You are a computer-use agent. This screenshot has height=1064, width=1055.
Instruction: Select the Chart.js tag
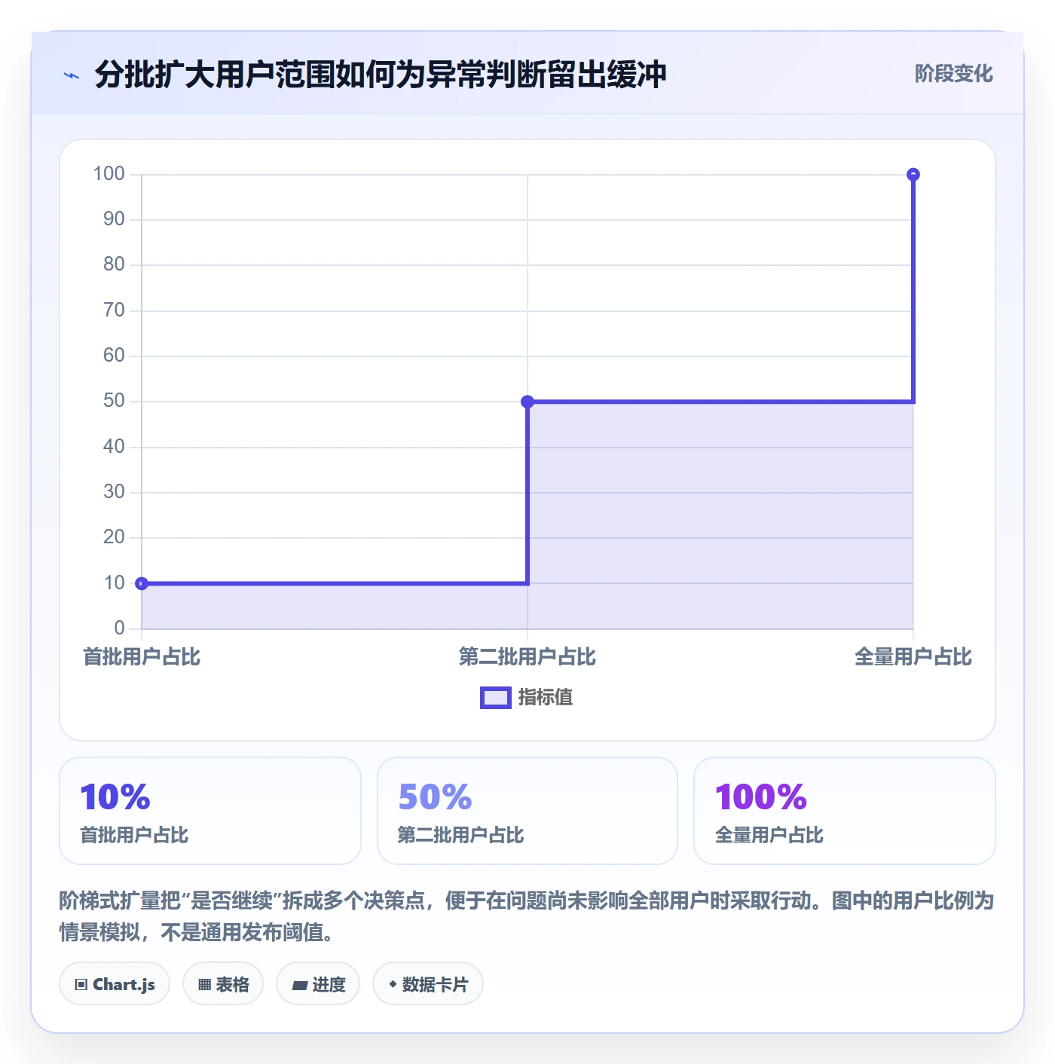click(x=115, y=984)
